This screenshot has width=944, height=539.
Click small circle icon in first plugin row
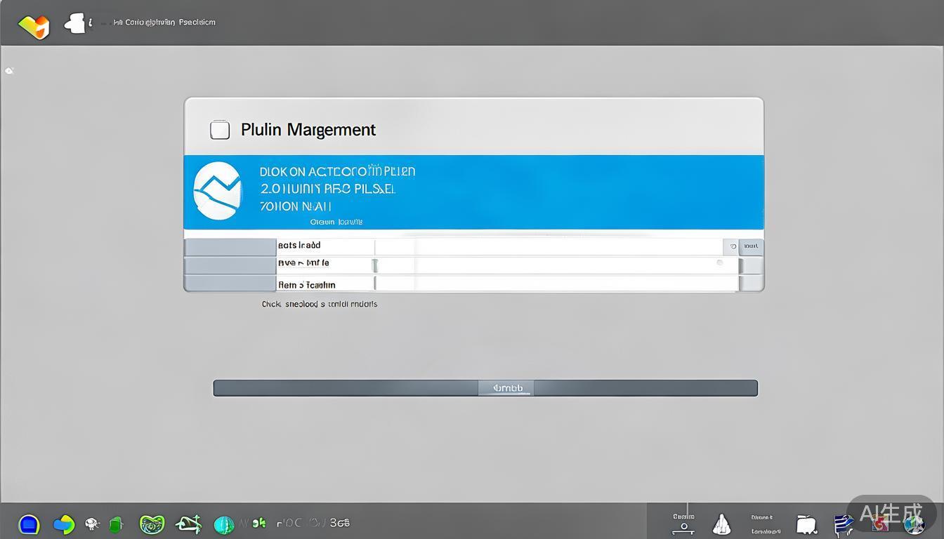tap(732, 246)
